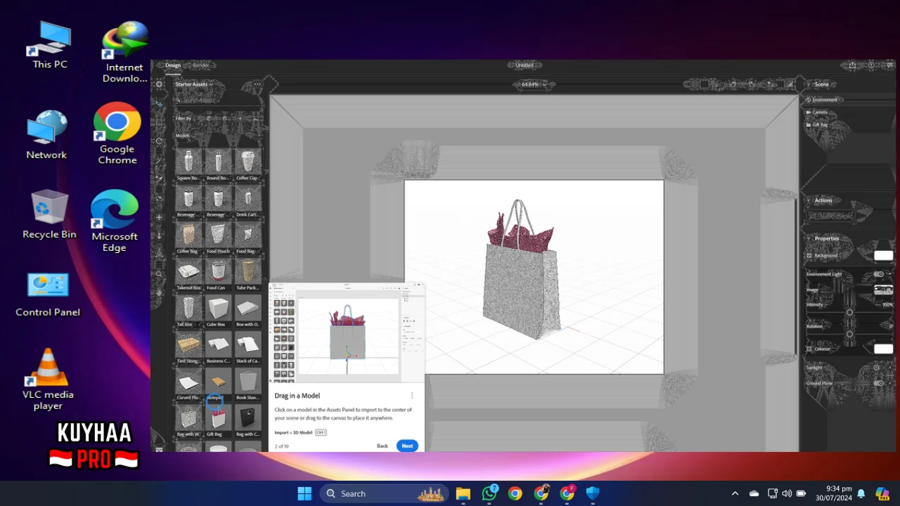
Task: Filter assets by Models icon
Action: click(209, 118)
